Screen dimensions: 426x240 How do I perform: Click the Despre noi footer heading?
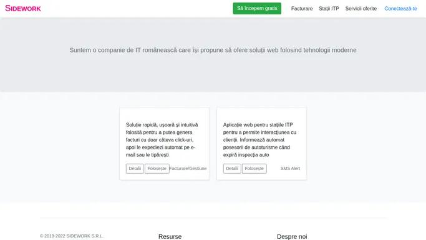[292, 236]
